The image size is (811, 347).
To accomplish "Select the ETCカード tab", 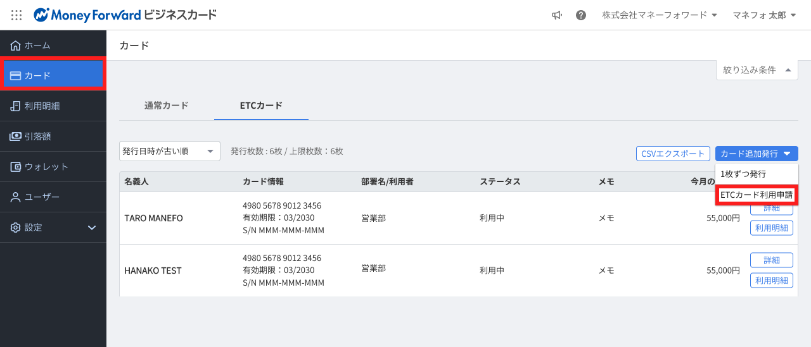I will [261, 106].
